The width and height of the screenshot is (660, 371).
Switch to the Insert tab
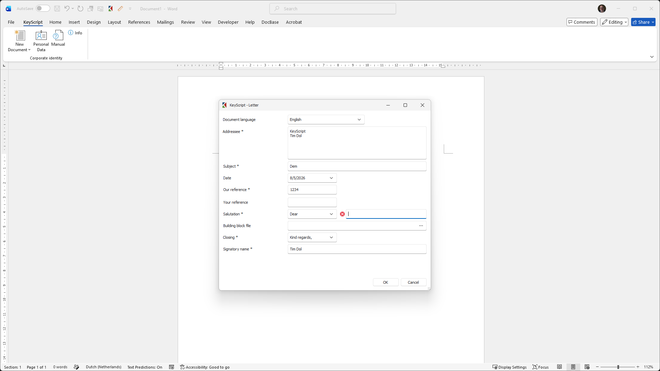pos(74,22)
